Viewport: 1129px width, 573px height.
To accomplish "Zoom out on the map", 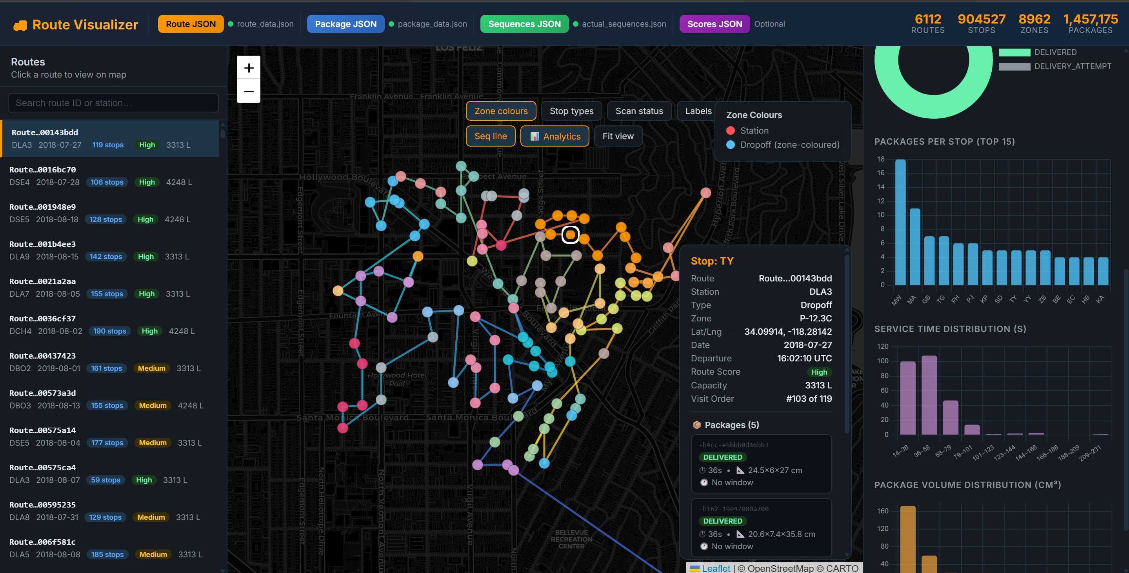I will pos(249,91).
